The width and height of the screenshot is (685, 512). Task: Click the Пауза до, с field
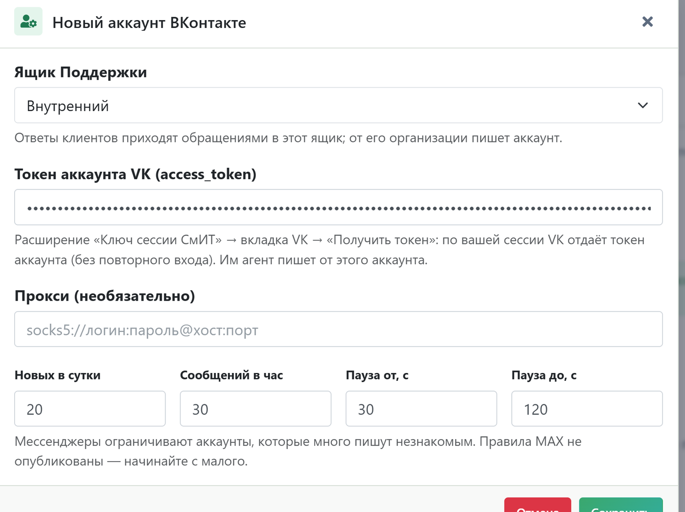(x=587, y=409)
